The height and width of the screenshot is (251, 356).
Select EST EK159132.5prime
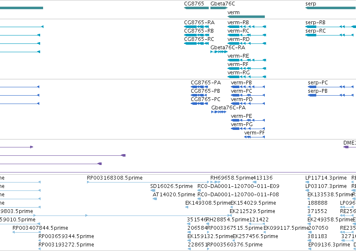coord(189,241)
